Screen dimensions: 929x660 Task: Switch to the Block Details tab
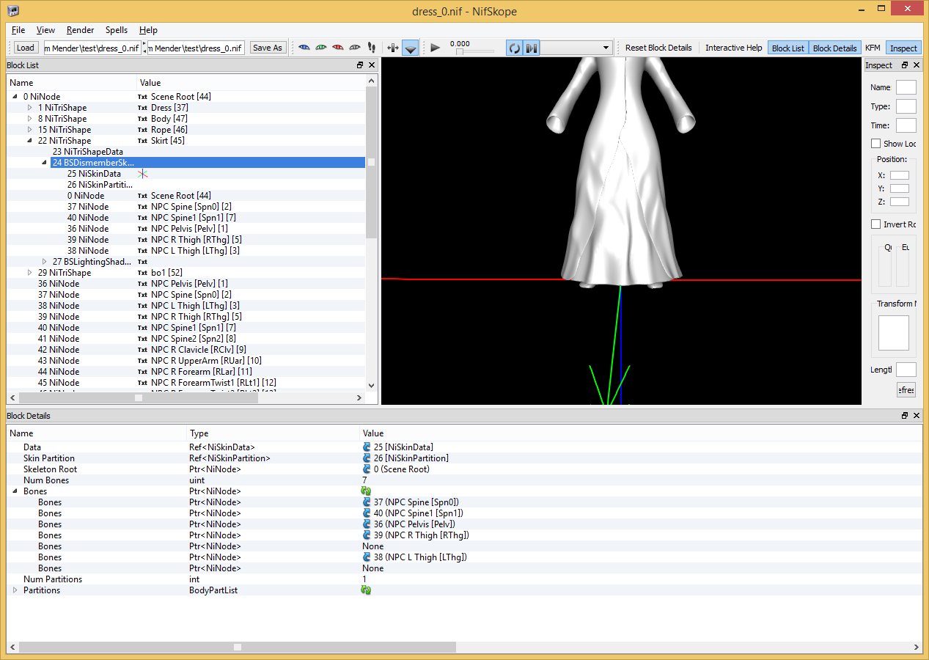(834, 47)
